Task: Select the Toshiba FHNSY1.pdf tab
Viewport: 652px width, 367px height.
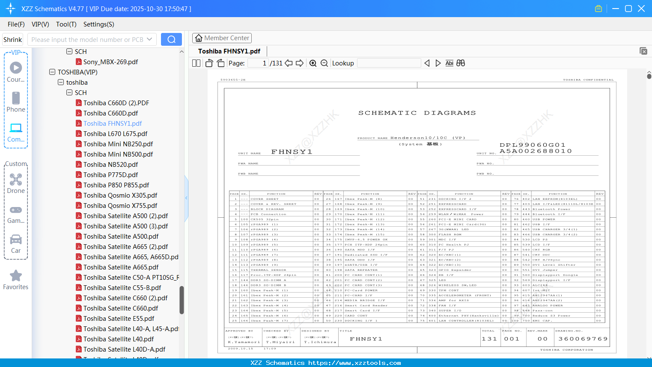Action: coord(229,51)
